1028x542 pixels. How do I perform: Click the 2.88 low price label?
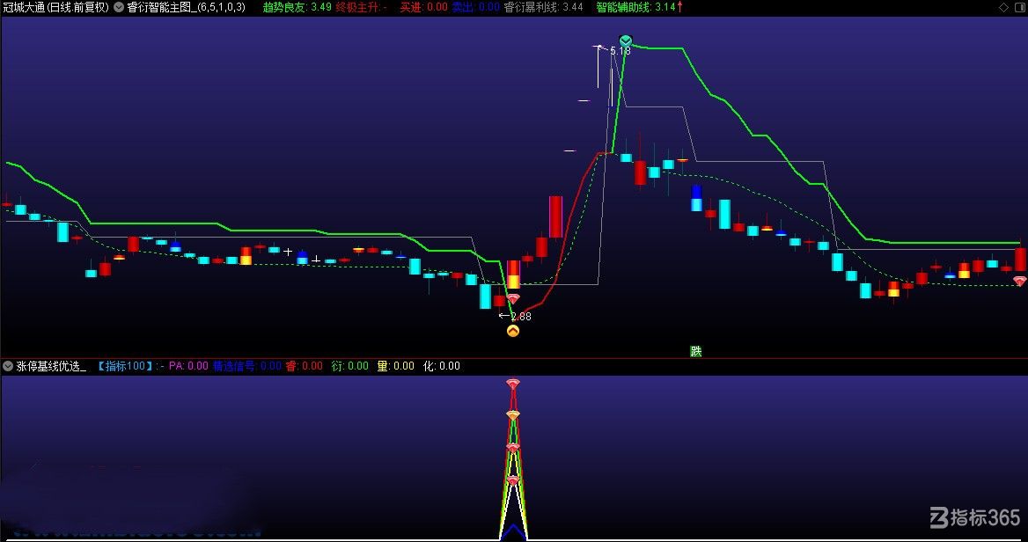520,317
